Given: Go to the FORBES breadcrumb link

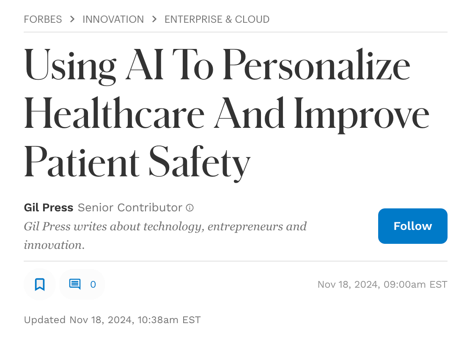Looking at the screenshot, I should 43,19.
